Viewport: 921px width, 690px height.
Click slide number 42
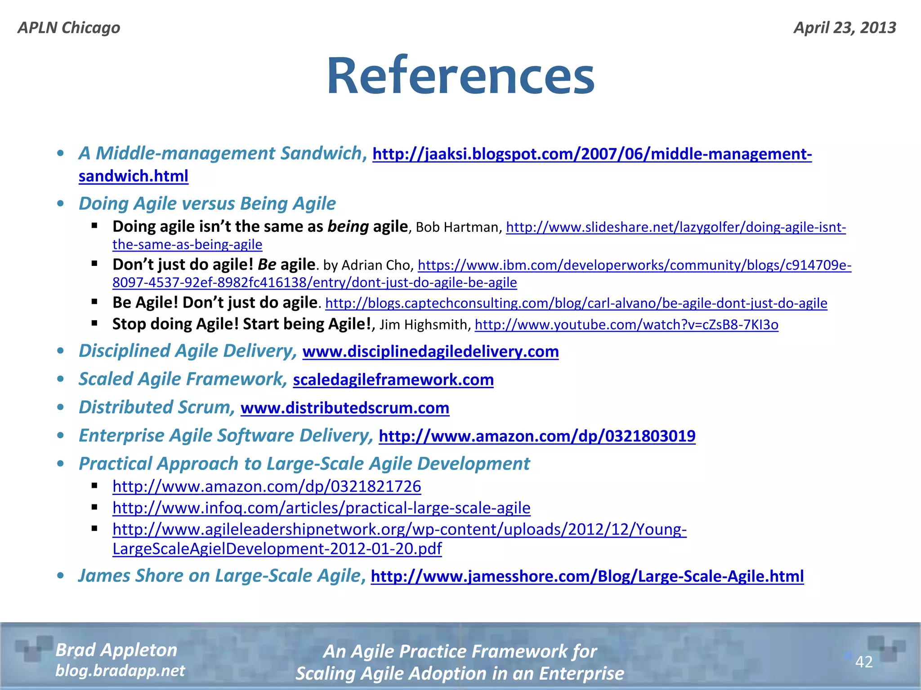(863, 662)
